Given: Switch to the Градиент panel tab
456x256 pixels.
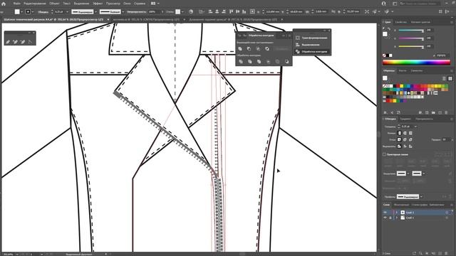Looking at the screenshot, I should pos(405,119).
